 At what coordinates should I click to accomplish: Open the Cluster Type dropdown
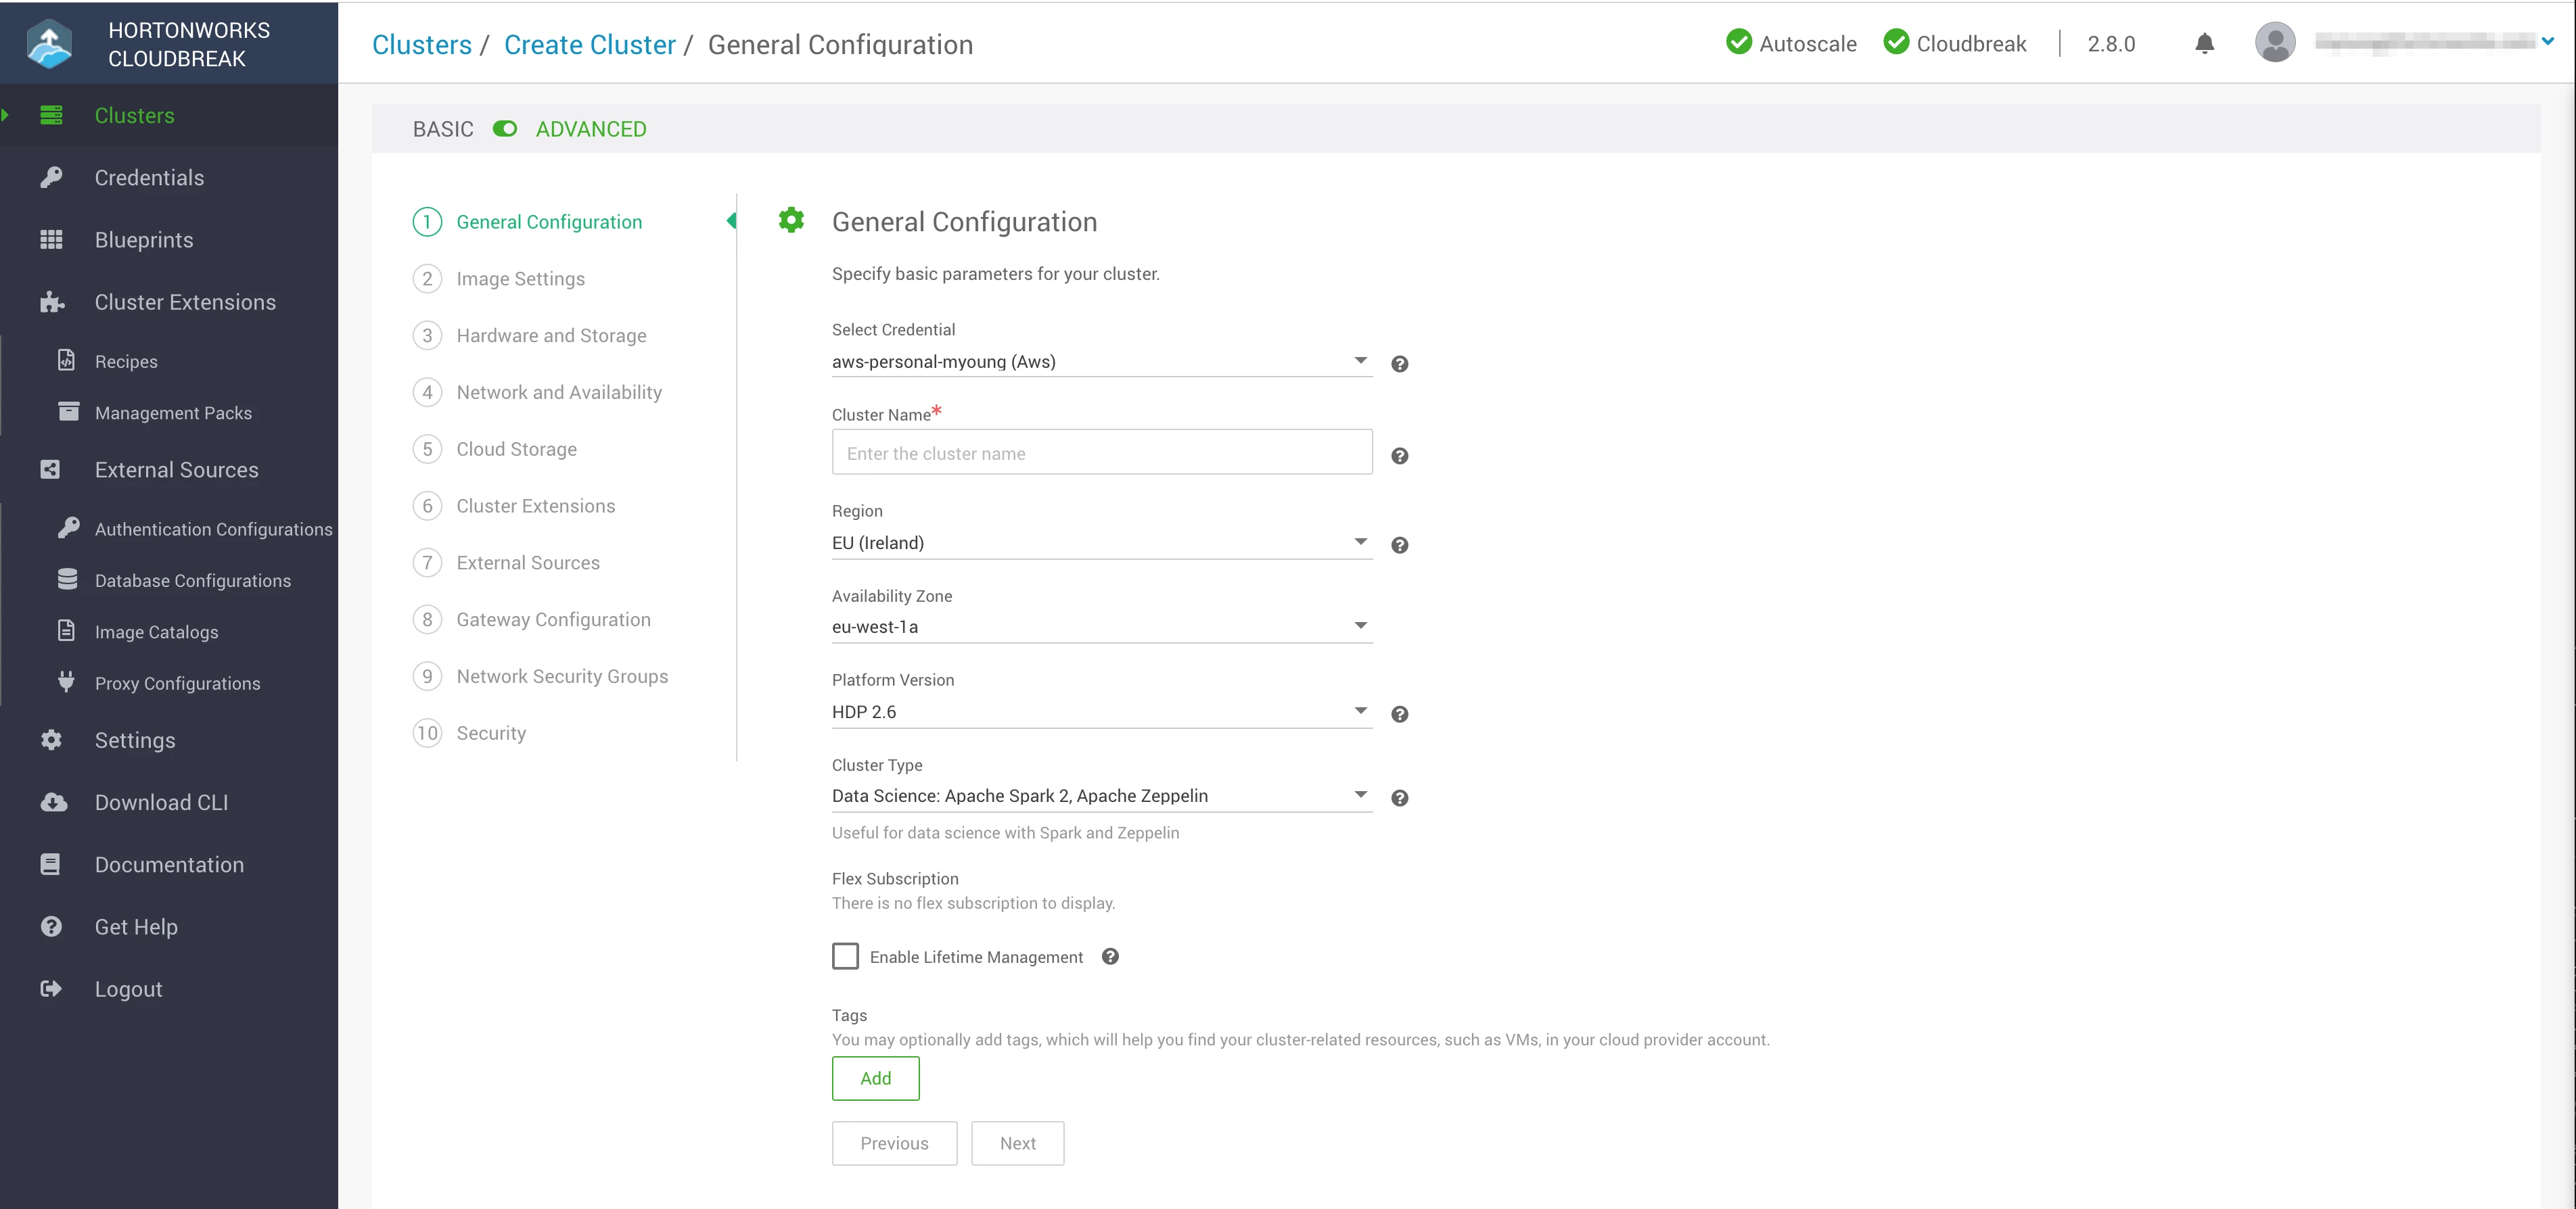click(x=1101, y=795)
